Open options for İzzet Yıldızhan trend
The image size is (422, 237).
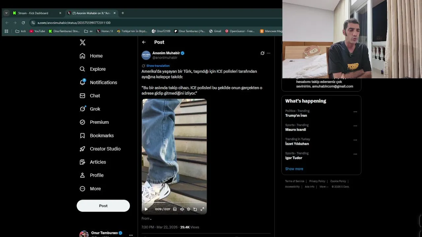tap(355, 140)
